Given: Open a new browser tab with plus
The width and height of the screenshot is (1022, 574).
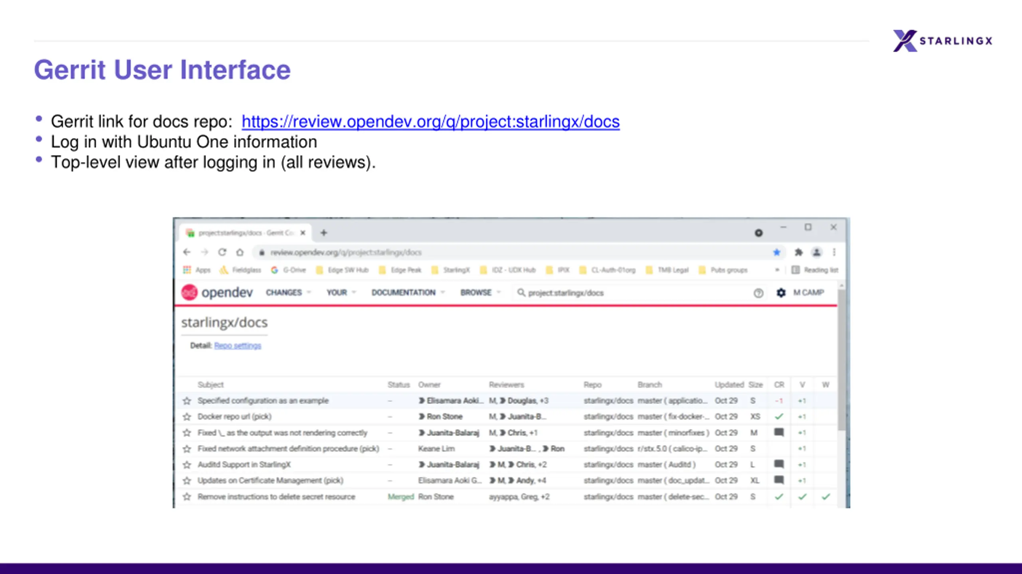Looking at the screenshot, I should pos(324,233).
